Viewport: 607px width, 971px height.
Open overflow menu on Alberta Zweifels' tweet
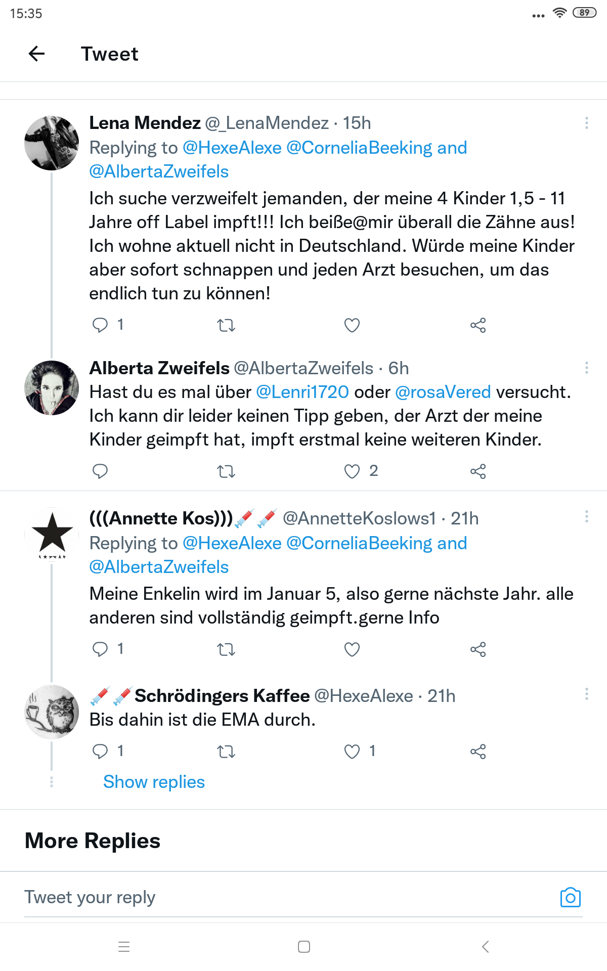[586, 368]
